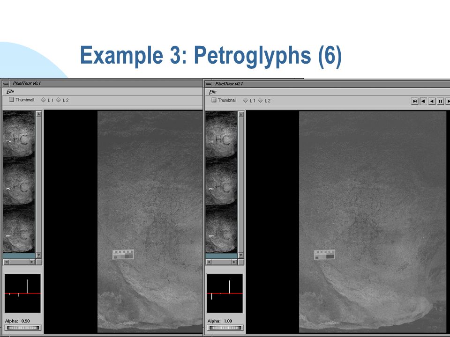450x337 pixels.
Task: Select top HC thumbnail in right window
Action: (x=221, y=134)
